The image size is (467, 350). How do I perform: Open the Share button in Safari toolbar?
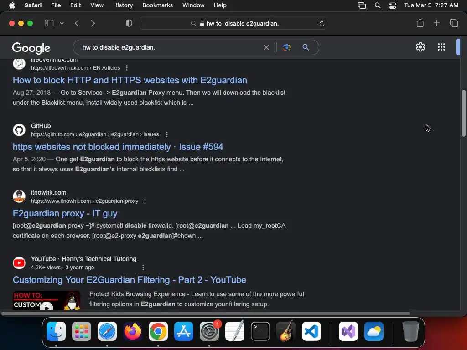click(420, 23)
